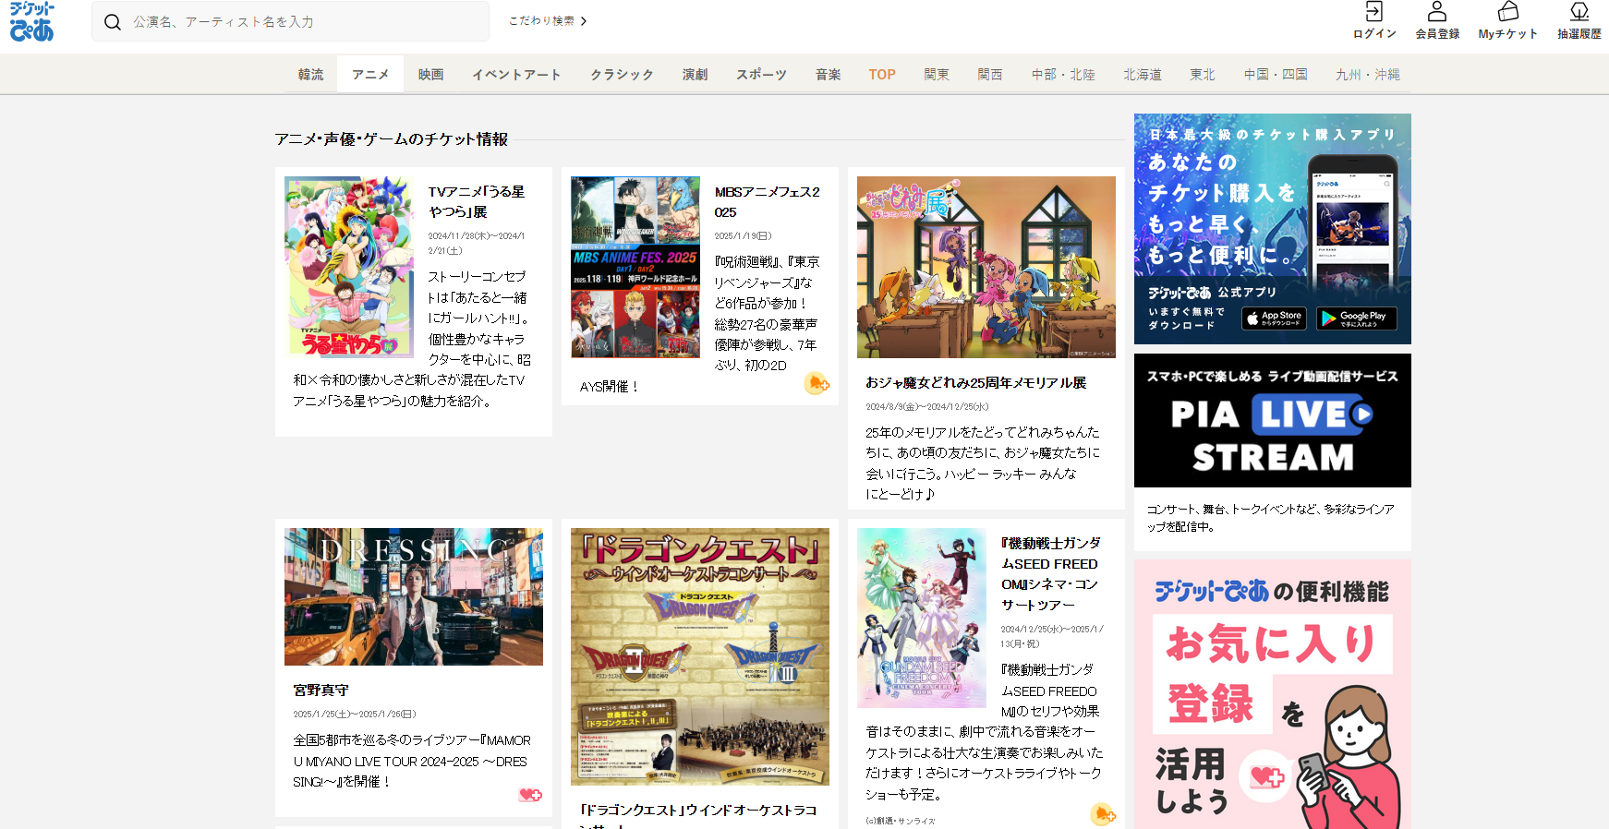1609x829 pixels.
Task: Select the 映画 tab
Action: 430,75
